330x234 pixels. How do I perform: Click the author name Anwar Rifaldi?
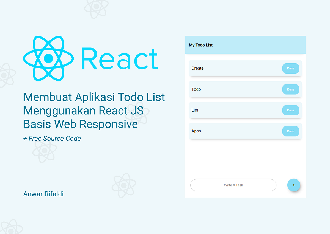point(43,194)
